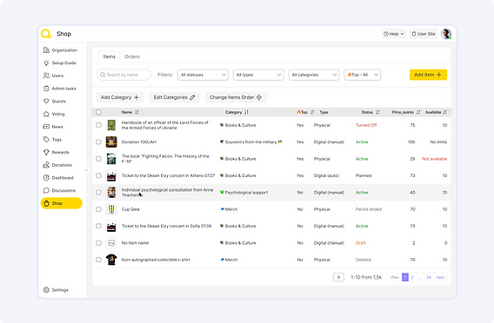
Task: Click the 'Turned Off' status text
Action: 366,125
